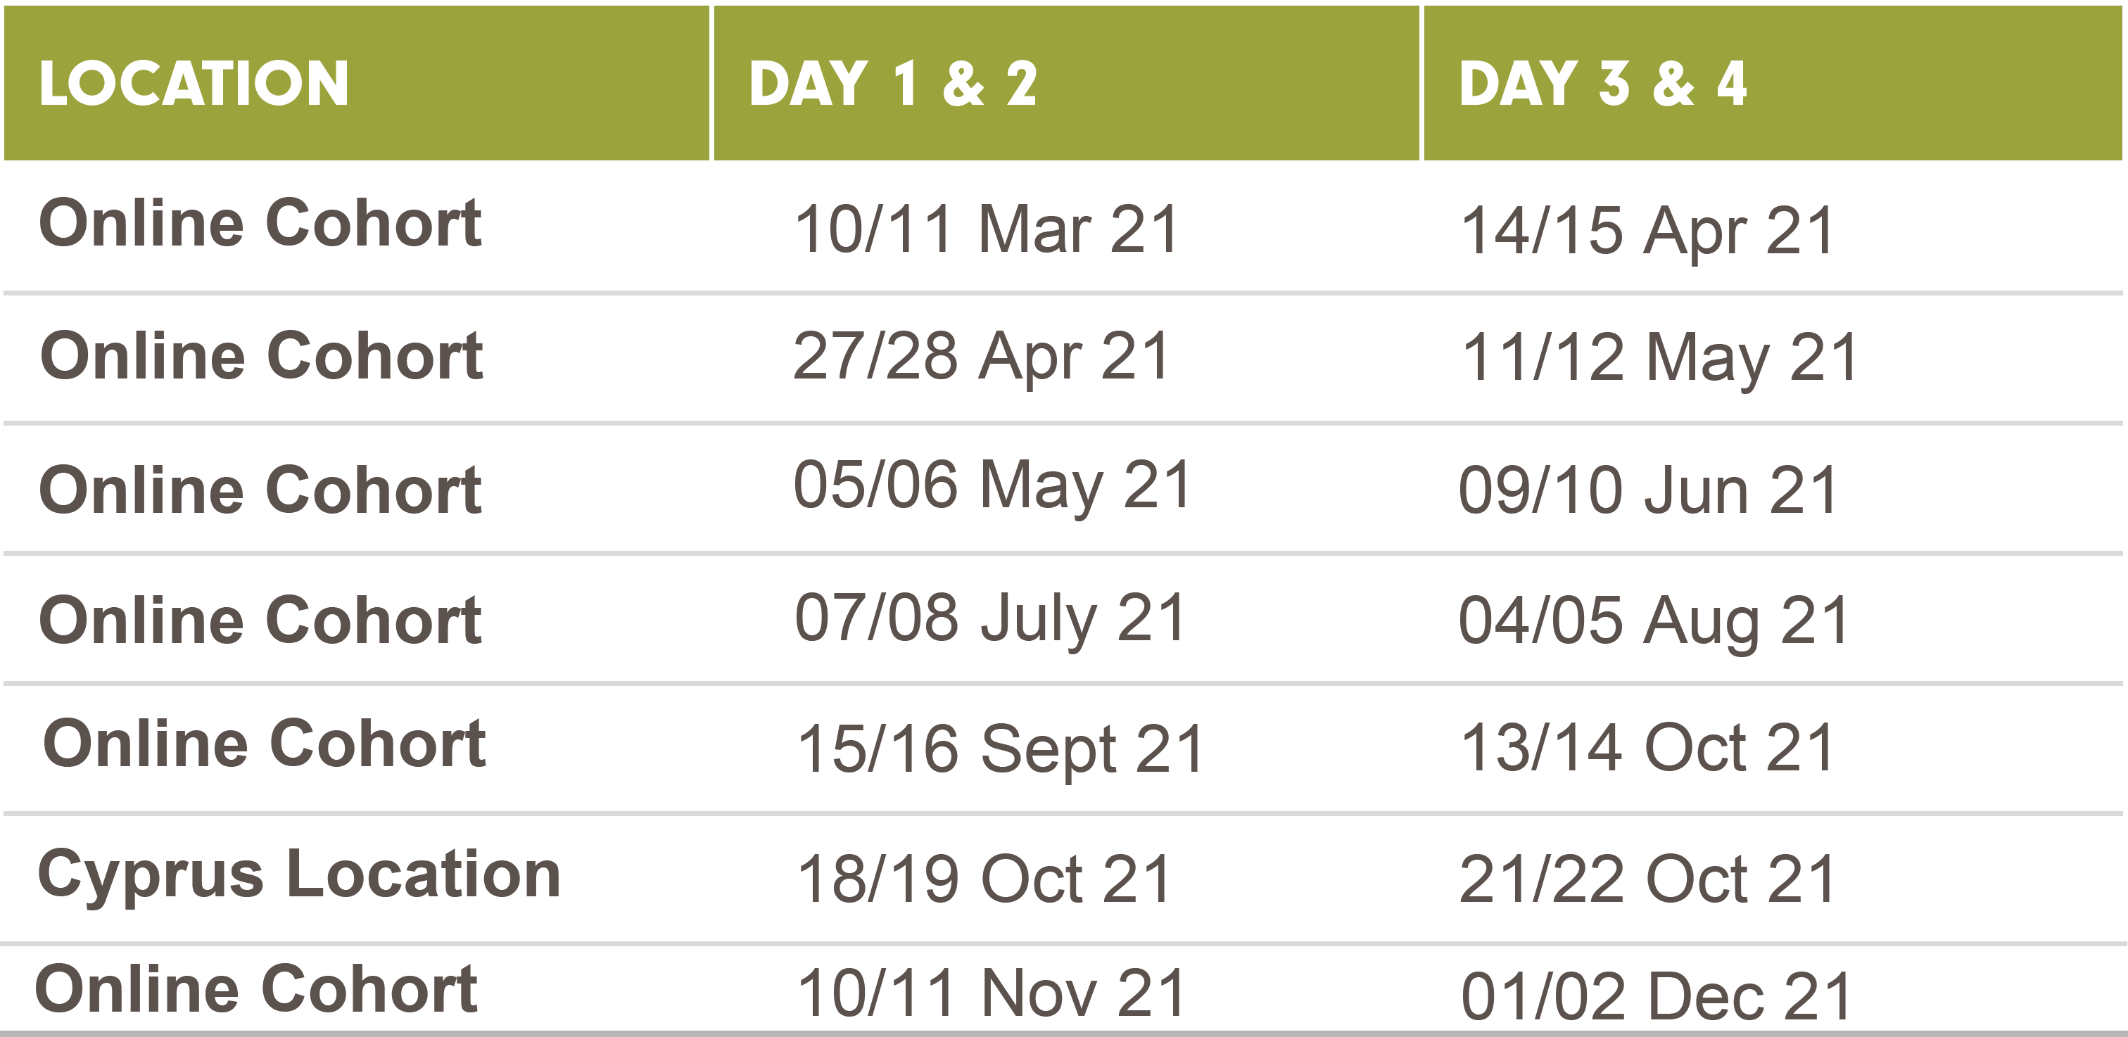This screenshot has height=1037, width=2128.
Task: Select the 10/11 Nov 21 date cell
Action: point(992,993)
